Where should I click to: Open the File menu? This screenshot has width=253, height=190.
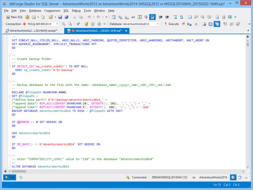point(6,11)
